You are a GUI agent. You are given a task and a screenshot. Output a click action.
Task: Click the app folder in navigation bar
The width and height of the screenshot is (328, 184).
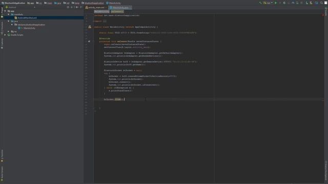31,3
